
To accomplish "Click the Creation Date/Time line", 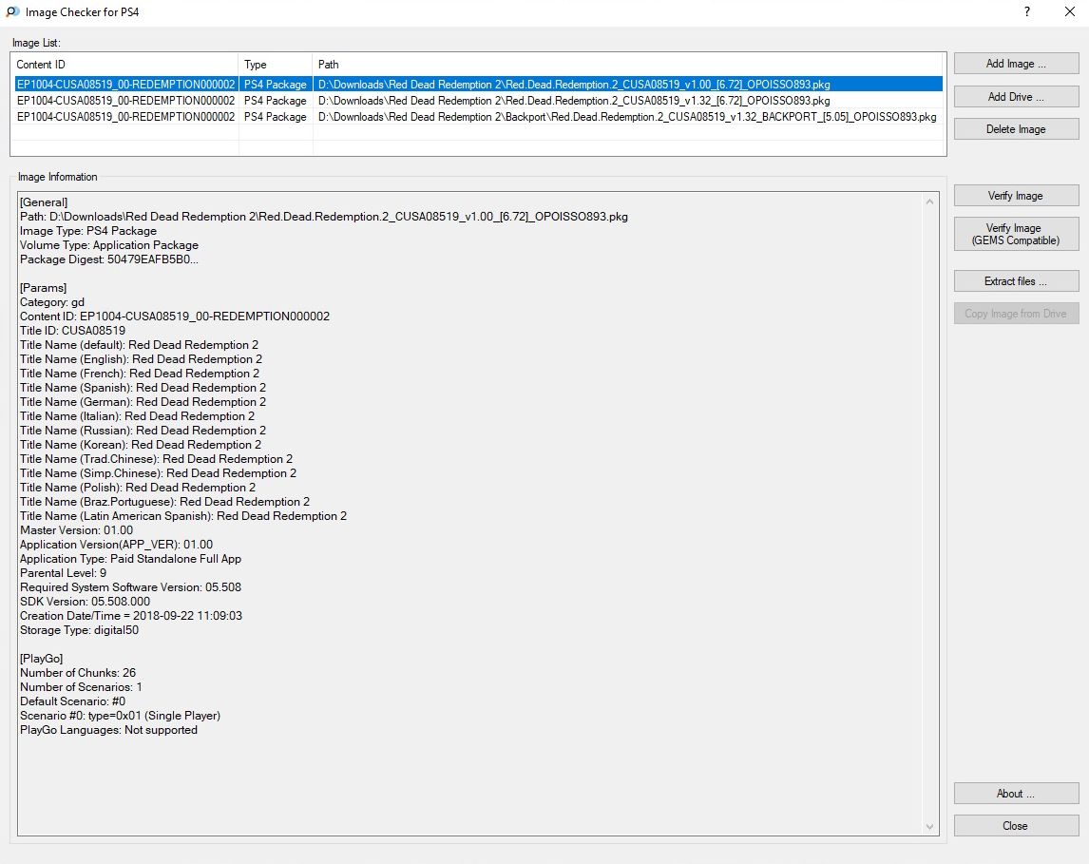I will pyautogui.click(x=131, y=615).
